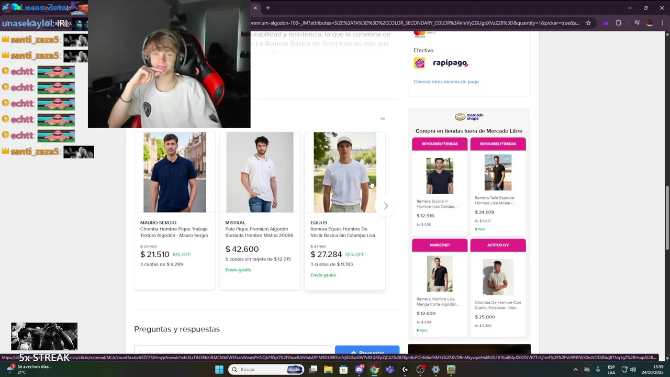Screen dimensions: 670x377
Task: Click the $ 12.916 shop price
Action: click(x=426, y=216)
